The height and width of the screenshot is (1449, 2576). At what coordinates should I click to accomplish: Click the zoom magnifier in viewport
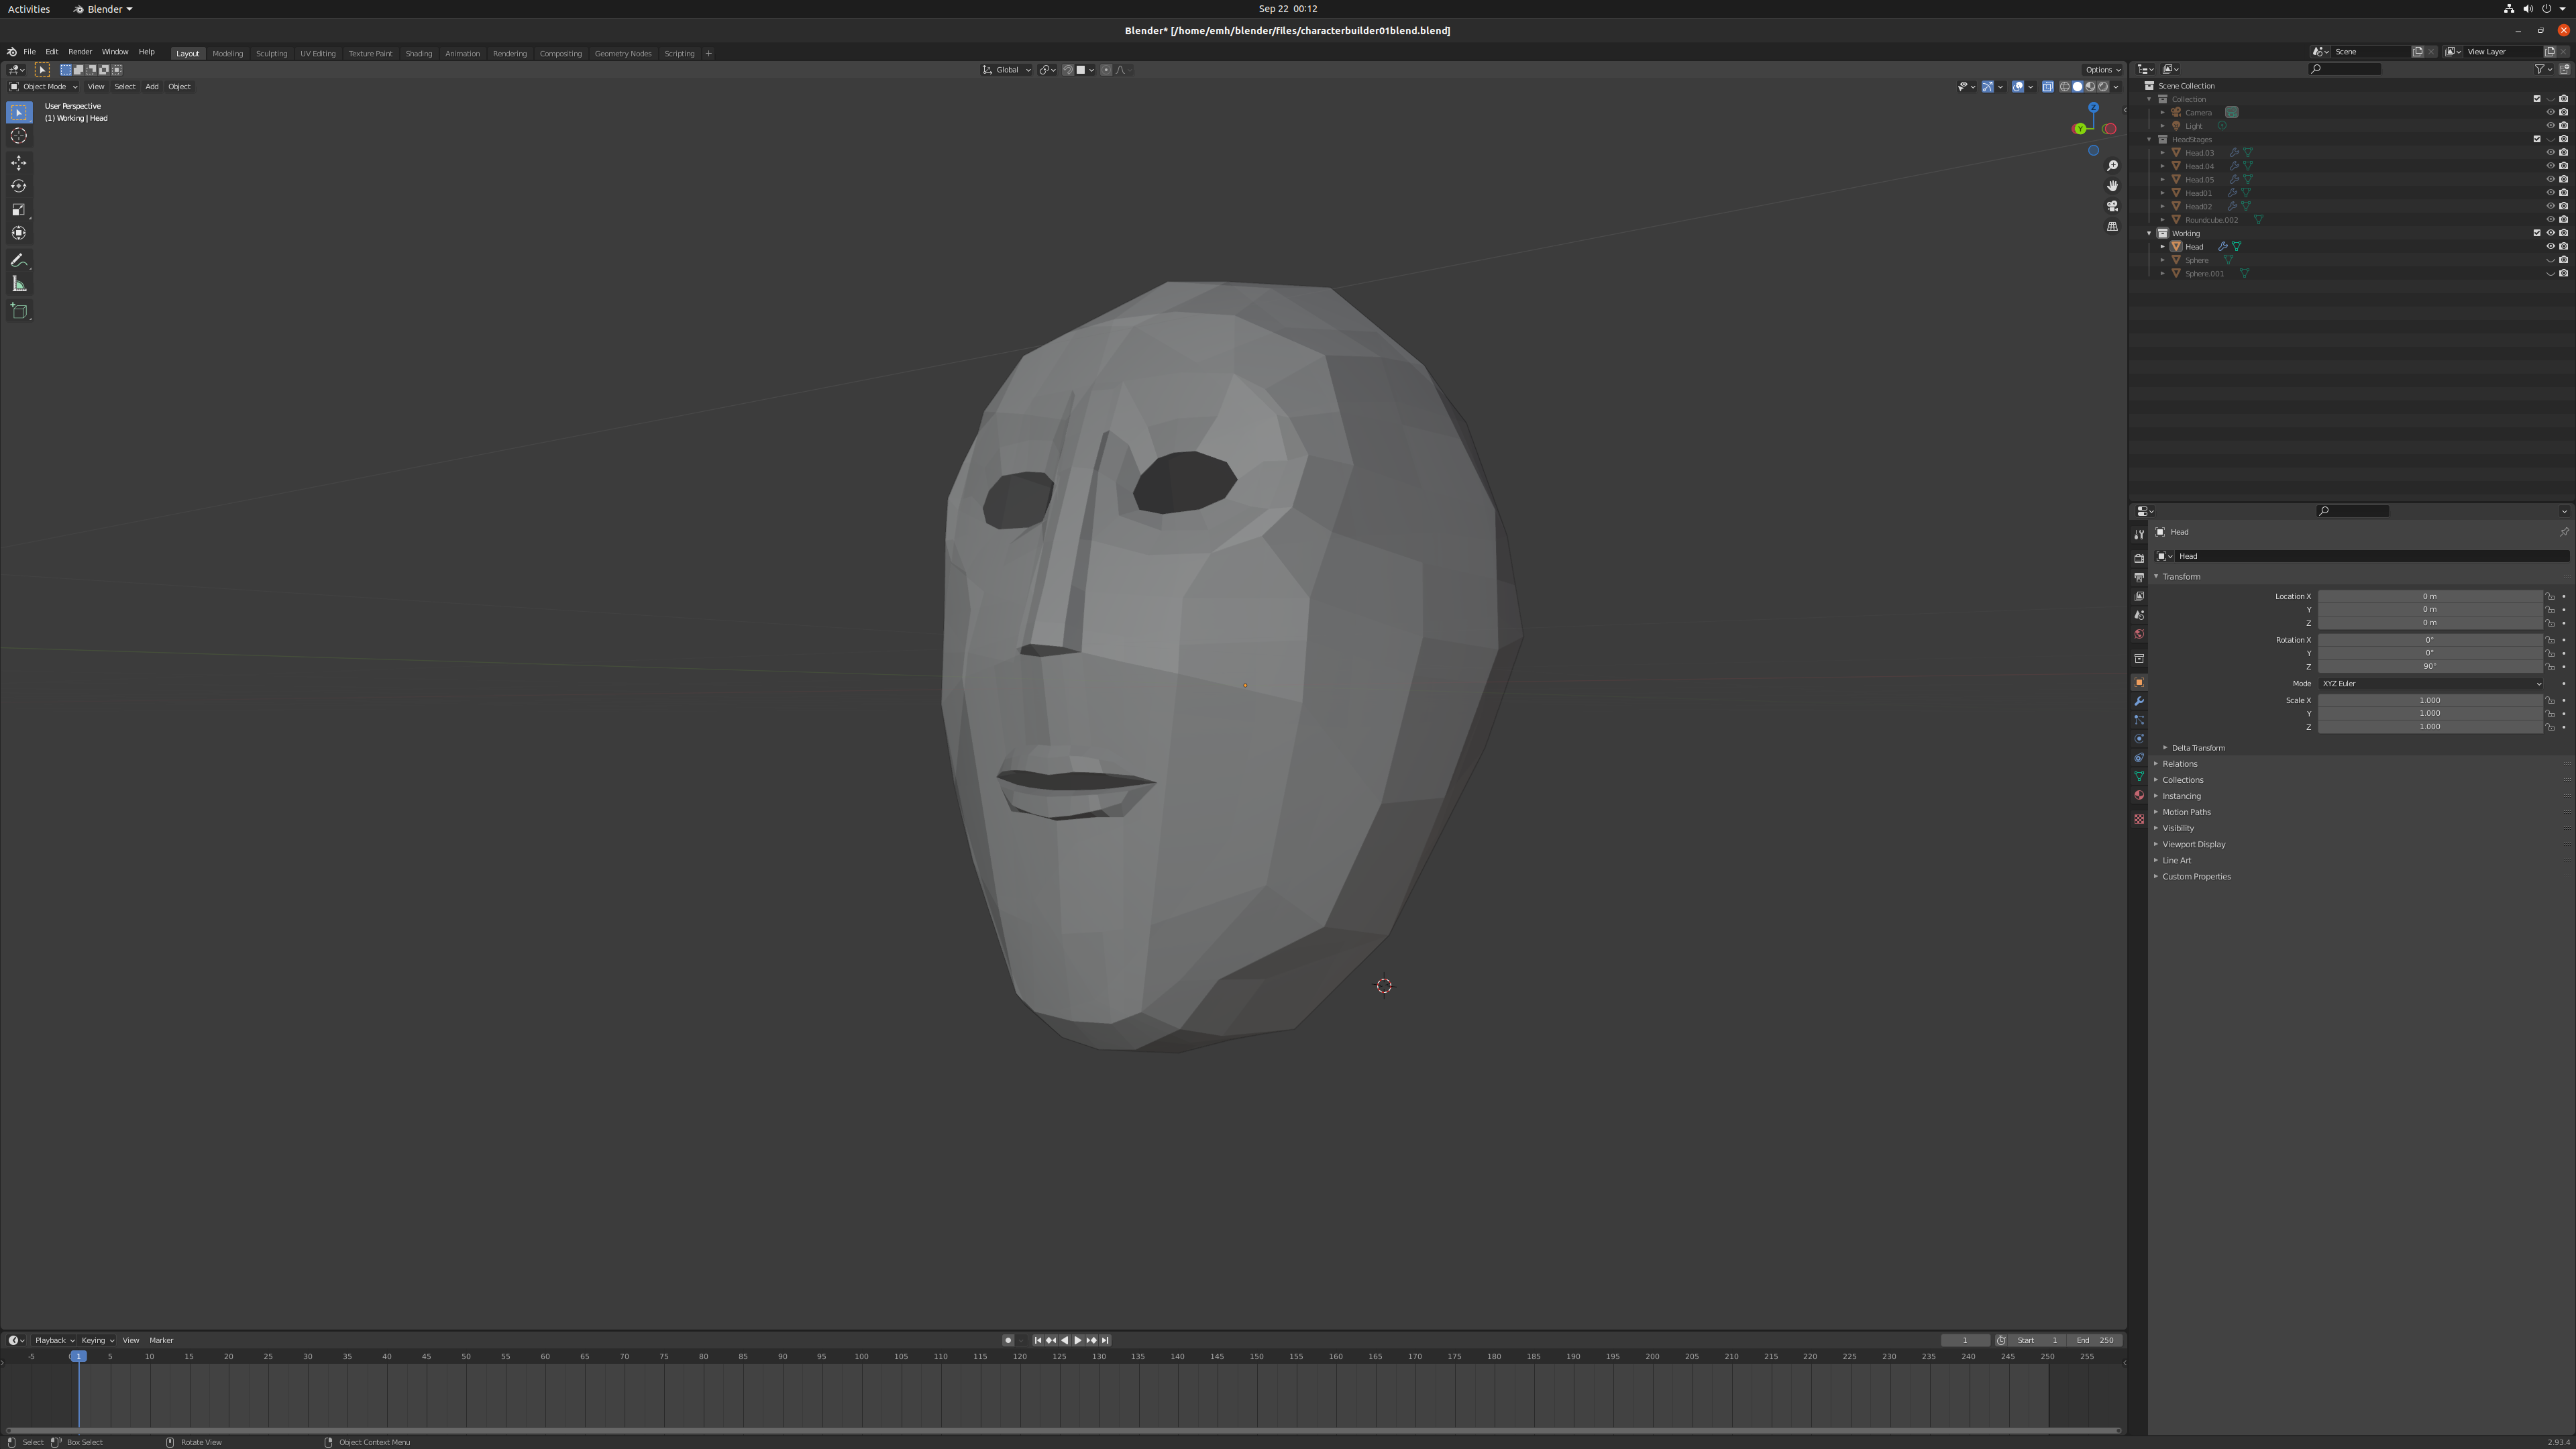click(2112, 166)
